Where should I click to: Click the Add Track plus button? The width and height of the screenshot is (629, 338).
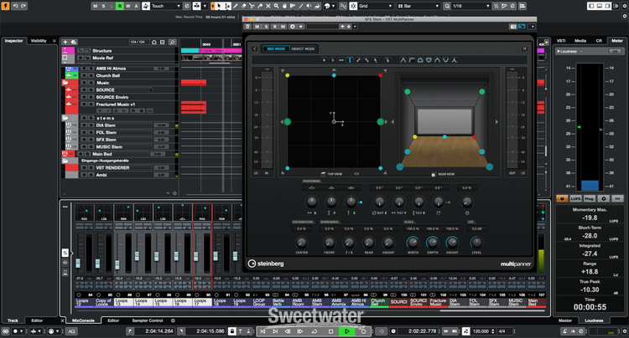point(65,42)
